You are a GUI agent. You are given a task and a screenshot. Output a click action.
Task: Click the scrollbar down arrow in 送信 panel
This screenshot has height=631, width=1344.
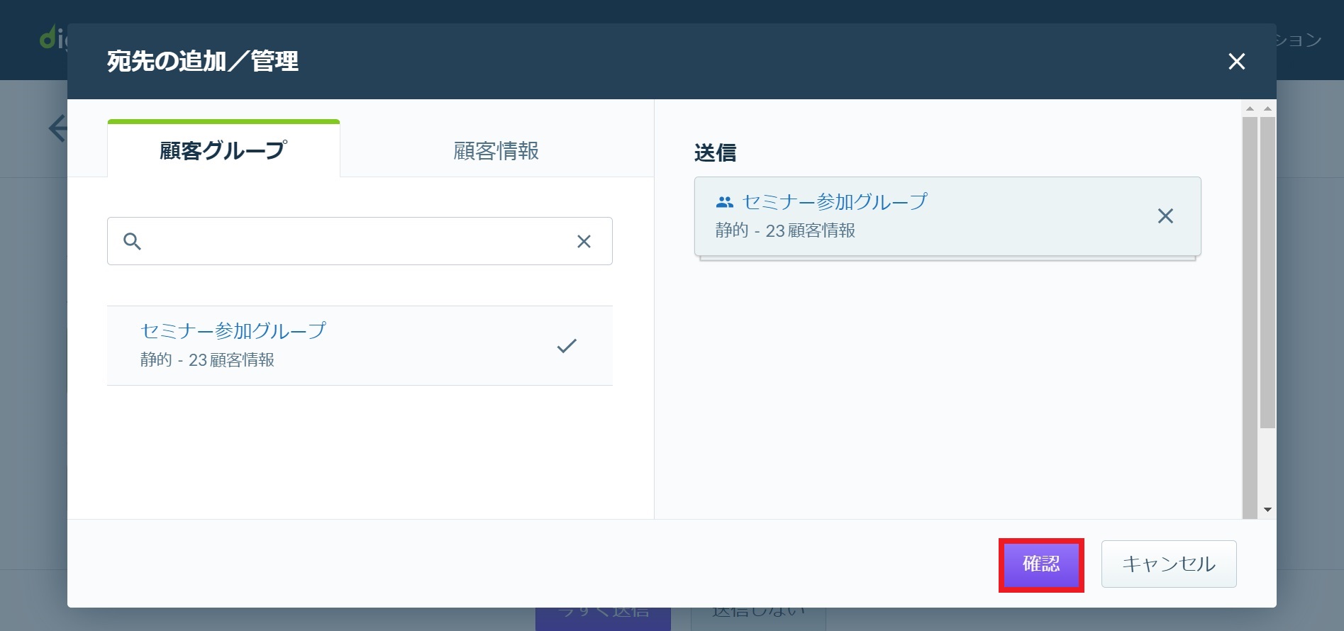tap(1267, 510)
